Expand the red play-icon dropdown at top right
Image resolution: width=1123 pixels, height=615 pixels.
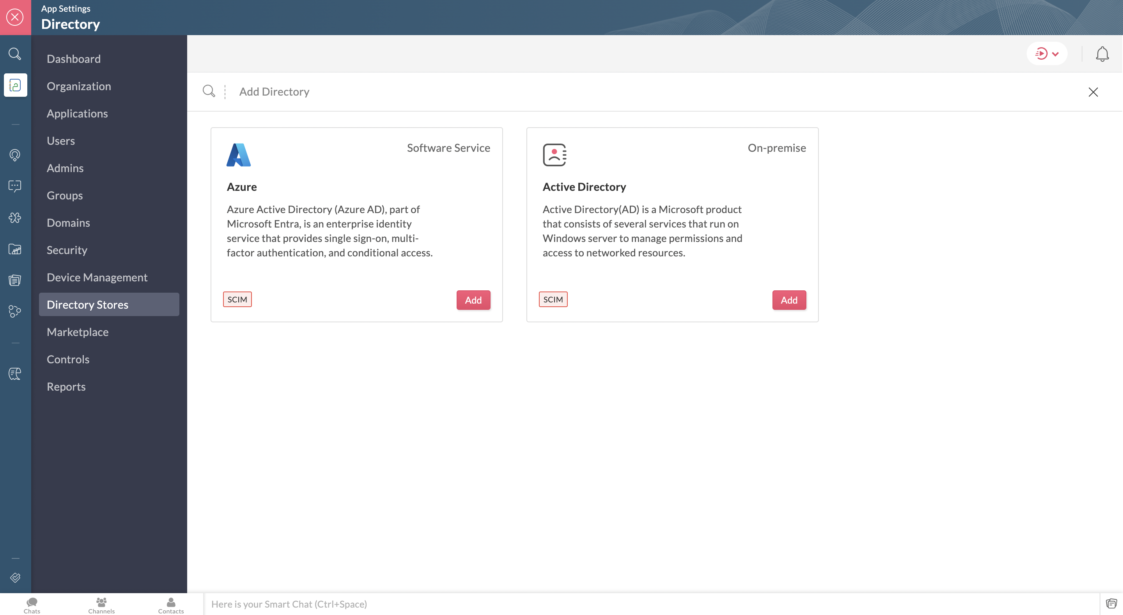(x=1047, y=53)
